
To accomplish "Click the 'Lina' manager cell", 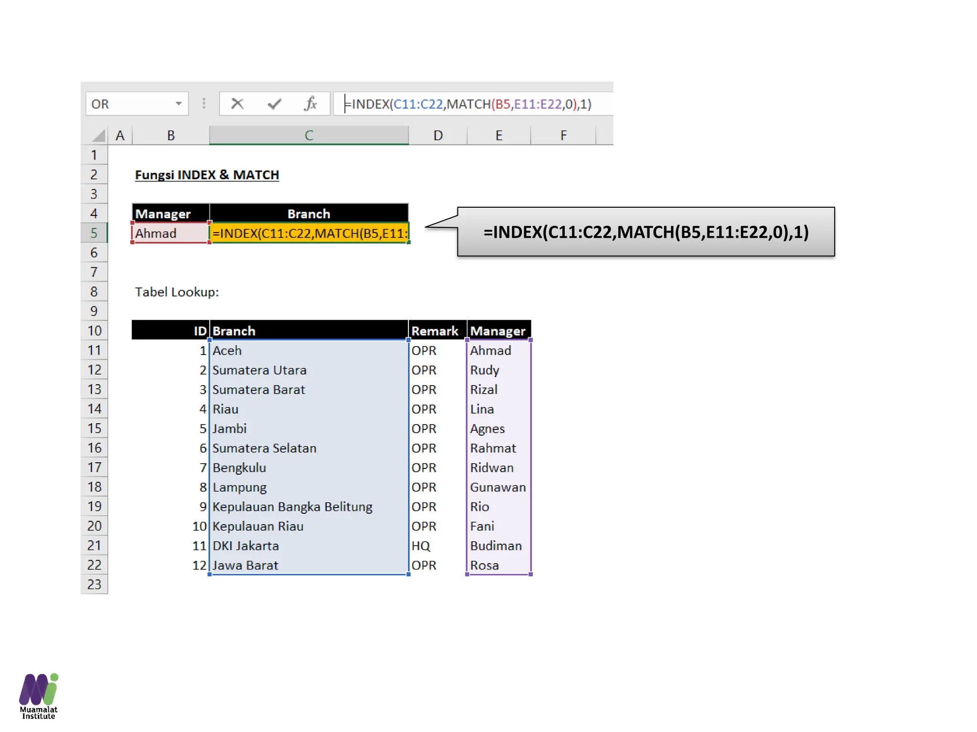I will pos(499,409).
